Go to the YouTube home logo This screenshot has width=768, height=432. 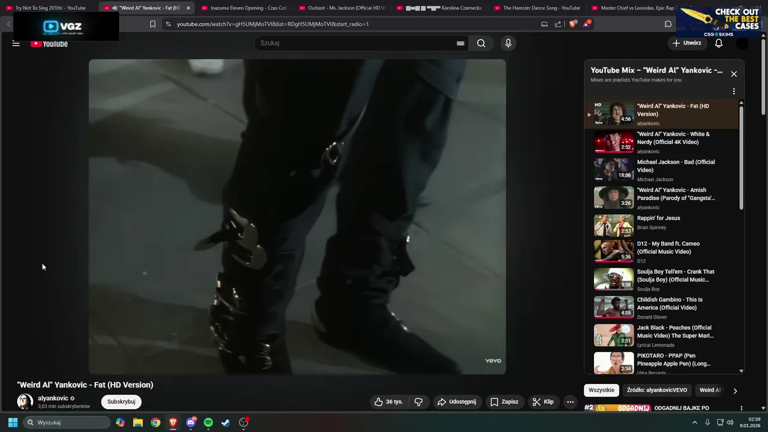tap(49, 43)
